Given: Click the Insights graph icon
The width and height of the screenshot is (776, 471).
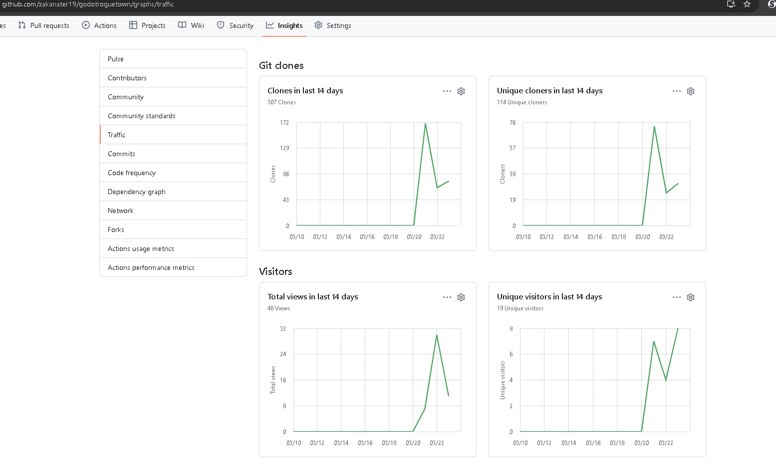Looking at the screenshot, I should point(270,25).
